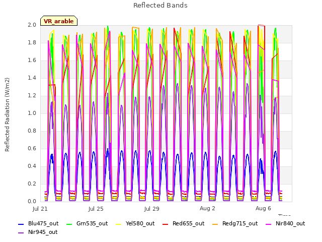Click the Reflected Radiation (W/m2) axis label
The width and height of the screenshot is (322, 242).
(x=7, y=114)
